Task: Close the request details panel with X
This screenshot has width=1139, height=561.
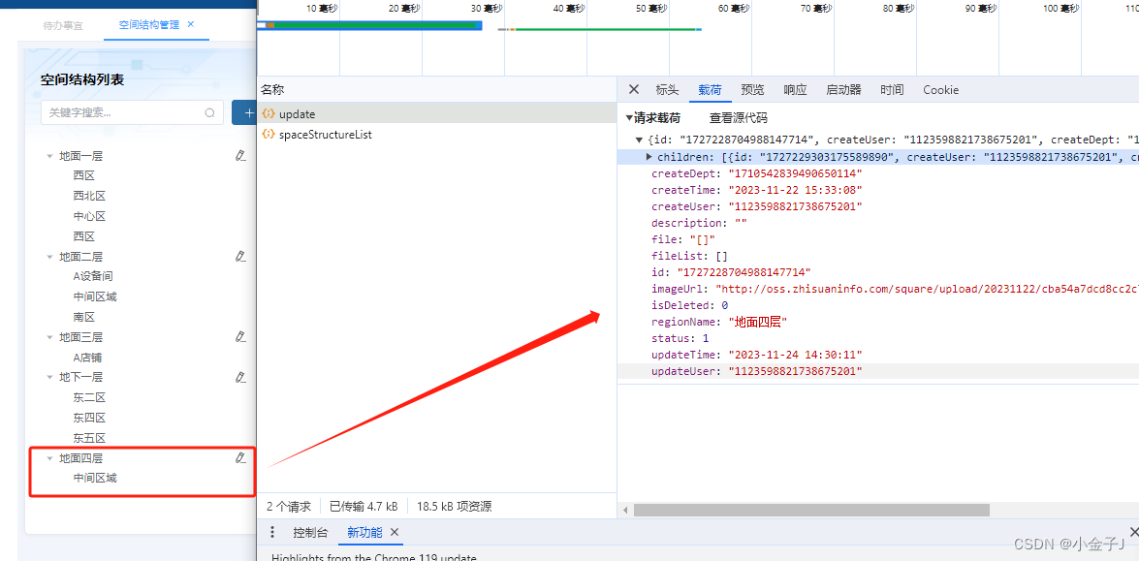Action: [633, 89]
